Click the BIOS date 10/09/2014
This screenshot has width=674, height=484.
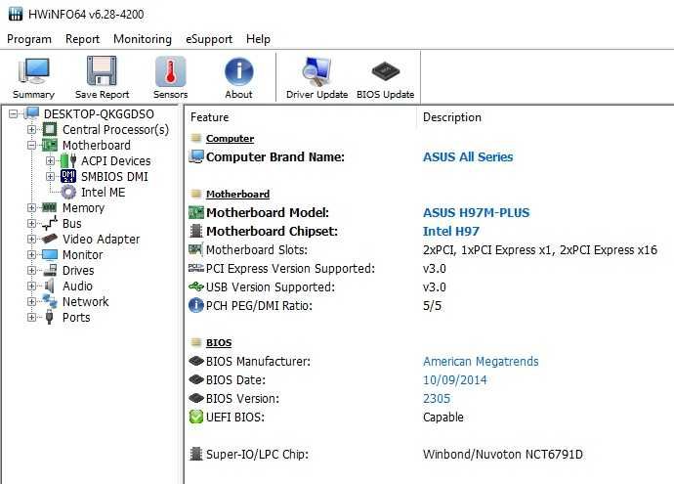pyautogui.click(x=455, y=380)
